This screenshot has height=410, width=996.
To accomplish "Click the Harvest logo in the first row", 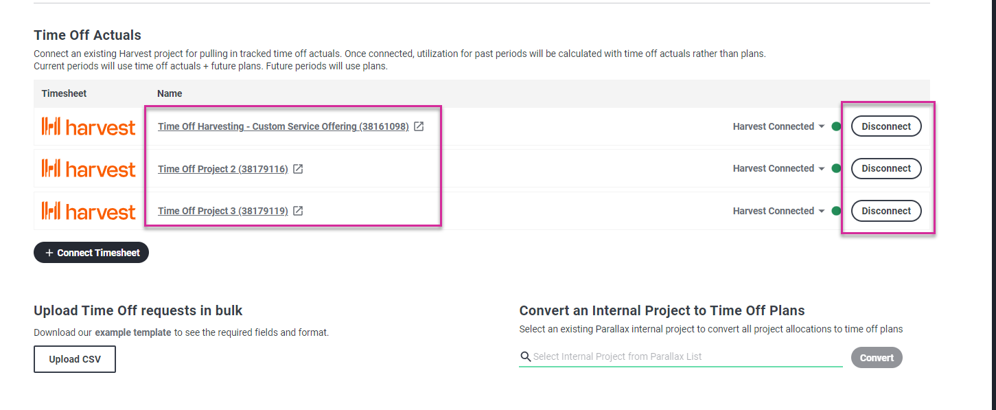I will [89, 126].
